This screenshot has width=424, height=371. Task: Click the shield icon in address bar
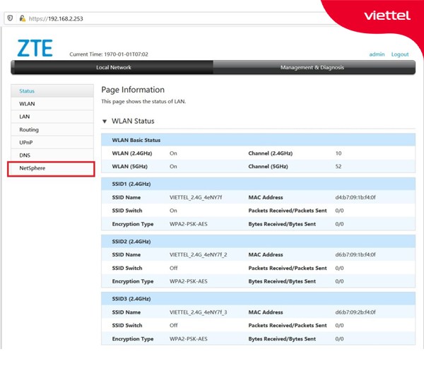10,18
